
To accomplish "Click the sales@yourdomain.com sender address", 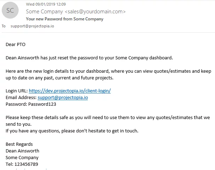I will [x=95, y=12].
